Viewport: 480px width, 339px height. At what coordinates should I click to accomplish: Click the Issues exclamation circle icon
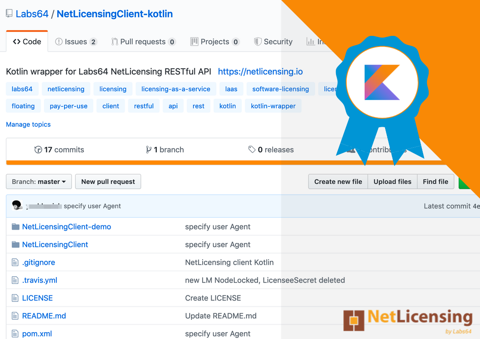coord(59,41)
